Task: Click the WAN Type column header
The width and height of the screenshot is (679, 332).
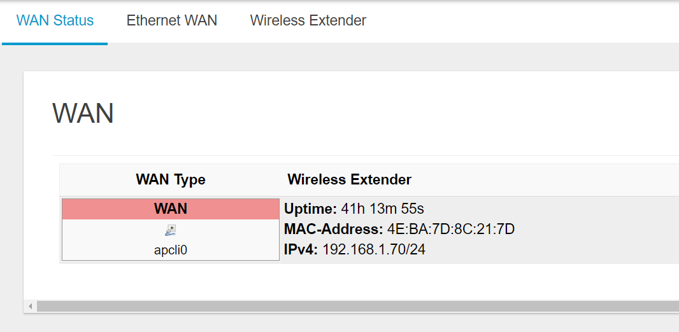Action: point(171,179)
